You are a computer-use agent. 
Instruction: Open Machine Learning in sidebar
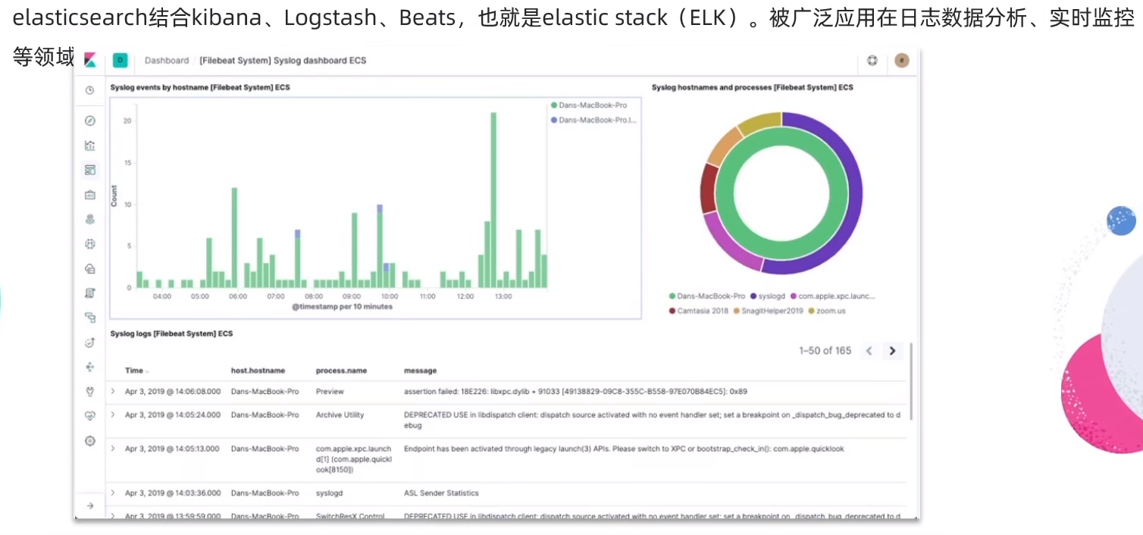pos(89,244)
